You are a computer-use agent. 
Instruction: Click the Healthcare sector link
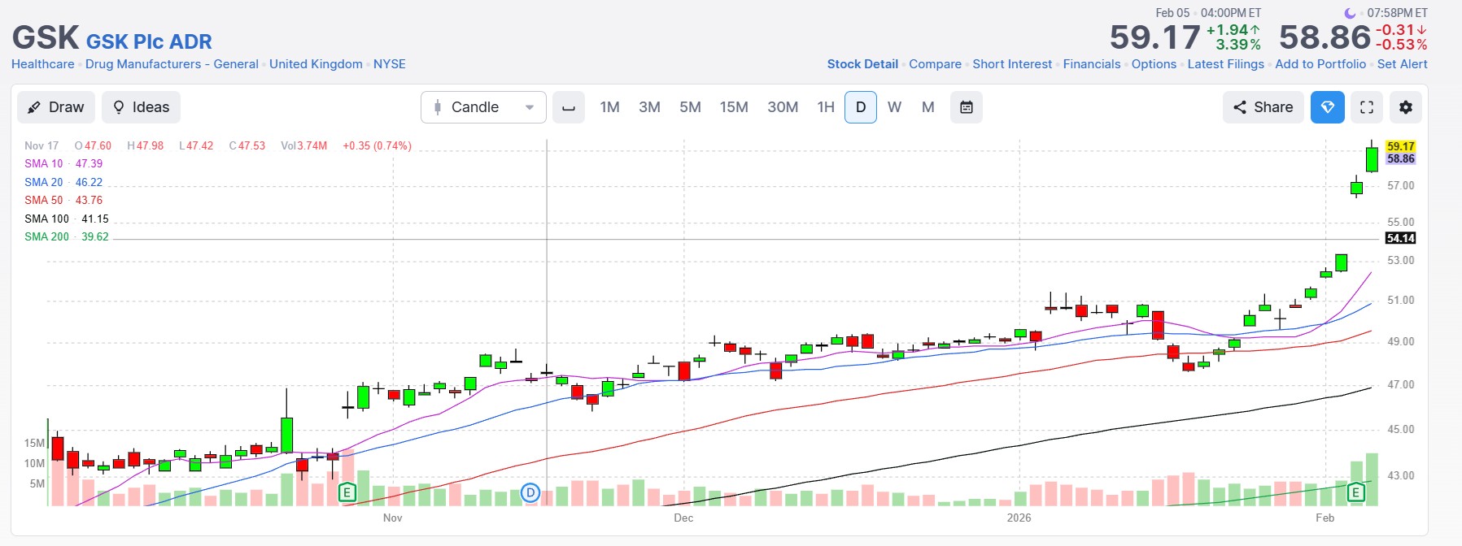pos(42,64)
